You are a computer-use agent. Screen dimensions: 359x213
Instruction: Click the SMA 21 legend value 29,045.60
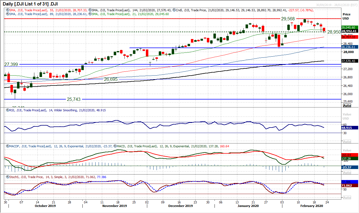pos(162,14)
